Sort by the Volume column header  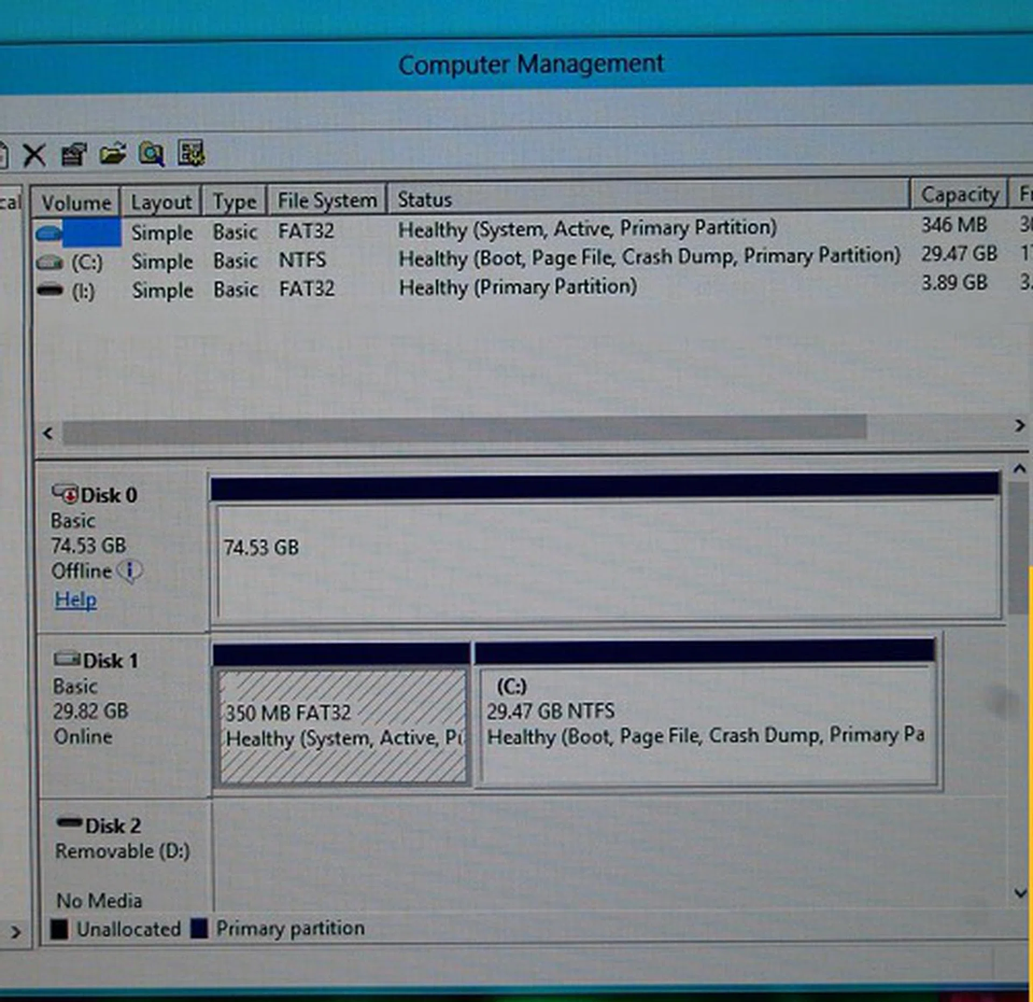pyautogui.click(x=76, y=203)
